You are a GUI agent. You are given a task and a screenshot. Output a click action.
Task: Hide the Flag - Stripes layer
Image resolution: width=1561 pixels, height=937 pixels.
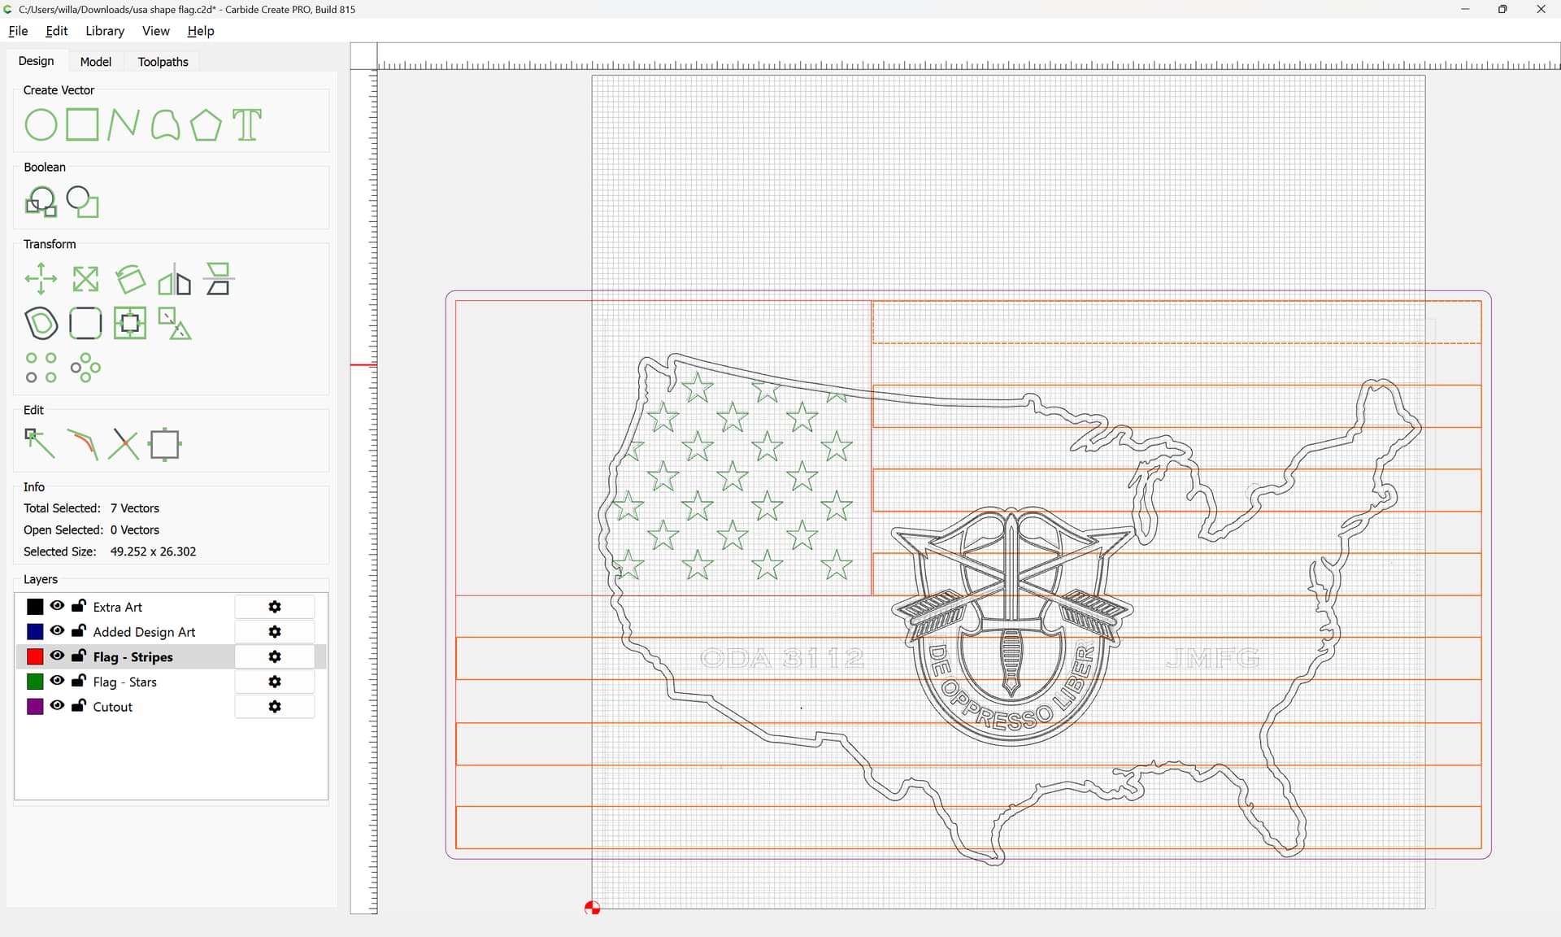57,656
